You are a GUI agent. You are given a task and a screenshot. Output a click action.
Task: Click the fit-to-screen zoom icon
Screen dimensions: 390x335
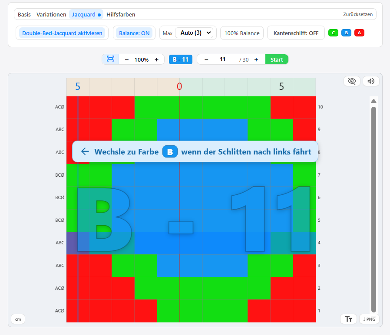point(110,59)
